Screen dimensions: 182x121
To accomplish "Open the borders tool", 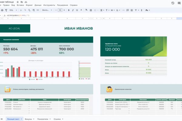I will (91, 10).
